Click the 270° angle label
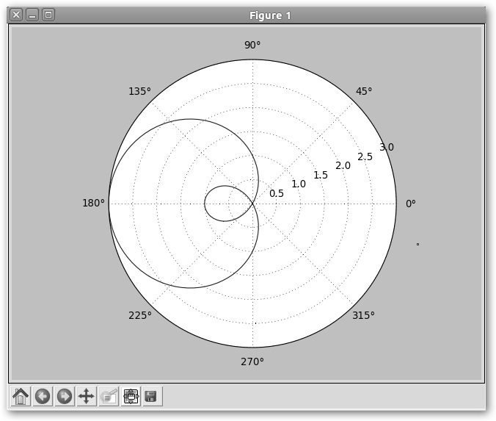 coord(252,361)
